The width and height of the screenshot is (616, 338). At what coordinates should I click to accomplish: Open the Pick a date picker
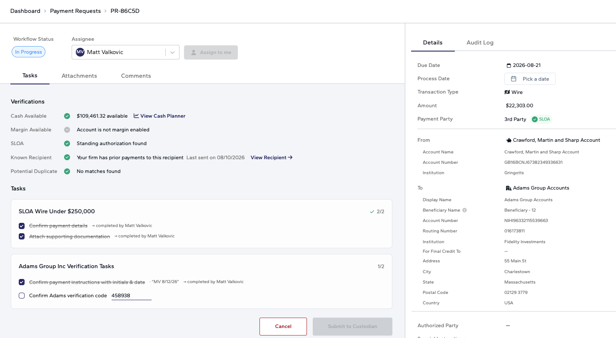[x=530, y=79]
